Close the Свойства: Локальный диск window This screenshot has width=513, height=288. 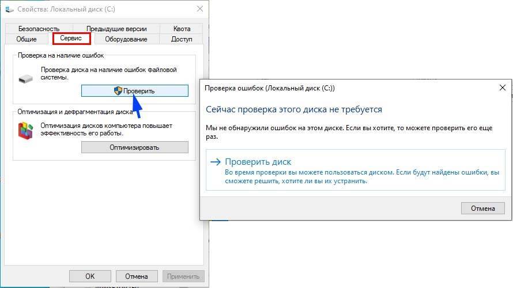pyautogui.click(x=200, y=9)
